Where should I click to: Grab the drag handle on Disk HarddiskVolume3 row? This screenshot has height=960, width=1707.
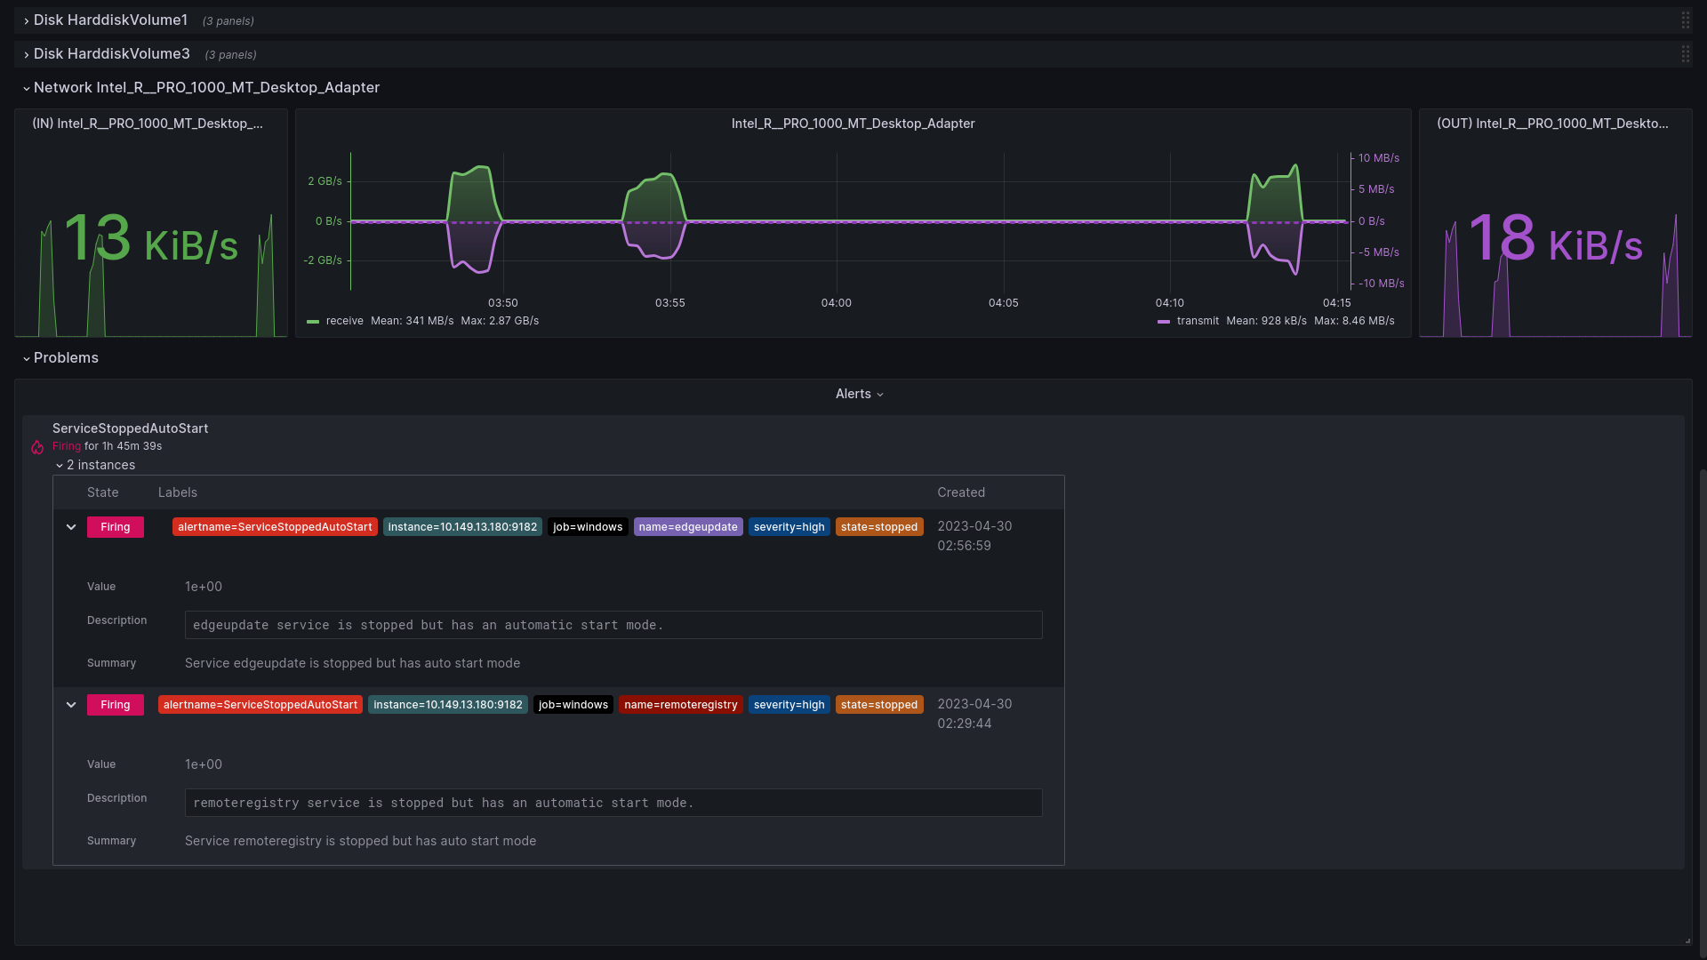click(1685, 54)
